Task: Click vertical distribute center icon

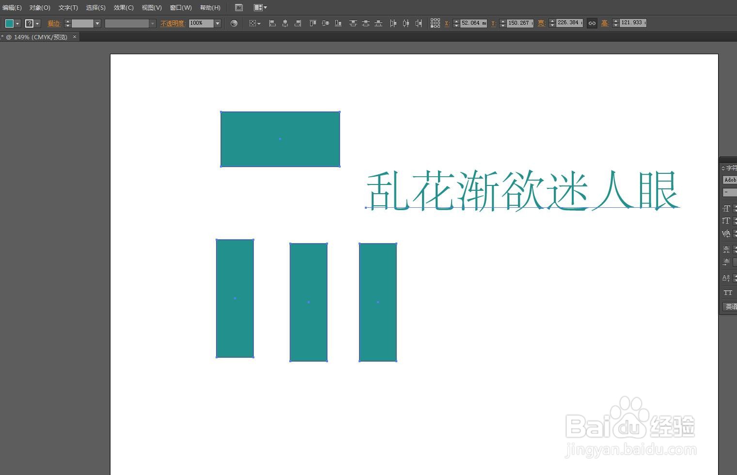Action: 366,23
